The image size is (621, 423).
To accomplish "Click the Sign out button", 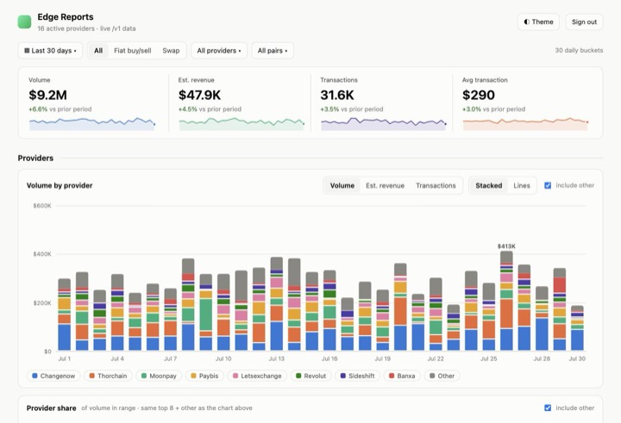I will point(584,22).
